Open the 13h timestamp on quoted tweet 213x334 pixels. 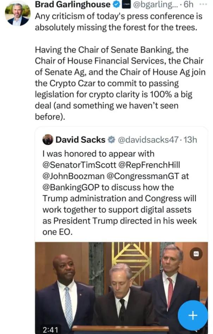(191, 140)
